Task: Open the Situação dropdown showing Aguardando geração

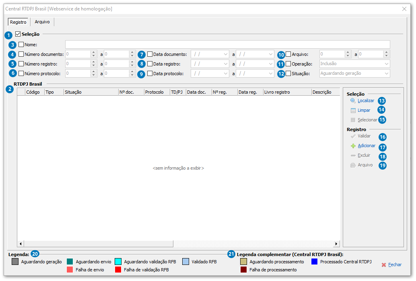Action: (x=355, y=74)
